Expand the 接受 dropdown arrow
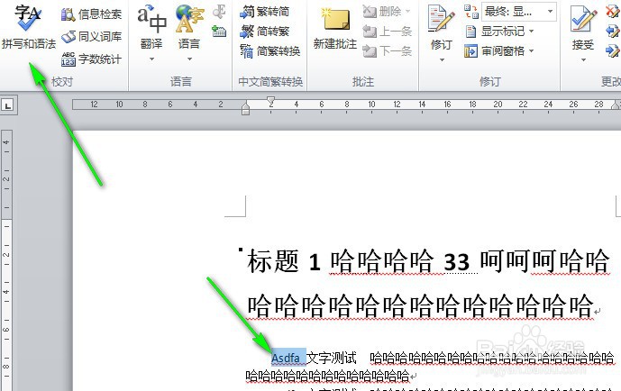Image resolution: width=621 pixels, height=391 pixels. (x=583, y=59)
